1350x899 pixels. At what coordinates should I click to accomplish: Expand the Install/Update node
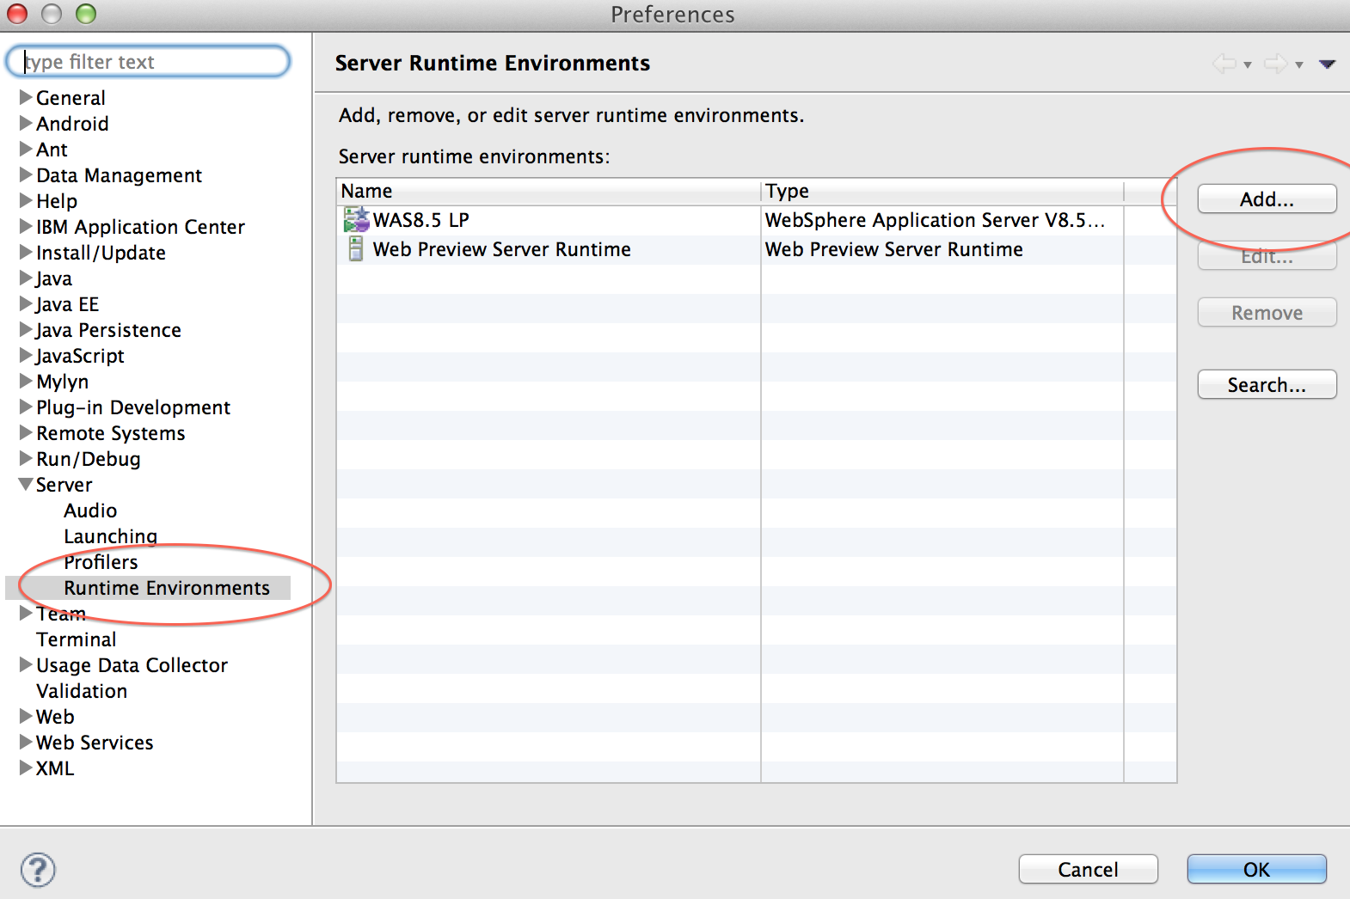click(26, 252)
